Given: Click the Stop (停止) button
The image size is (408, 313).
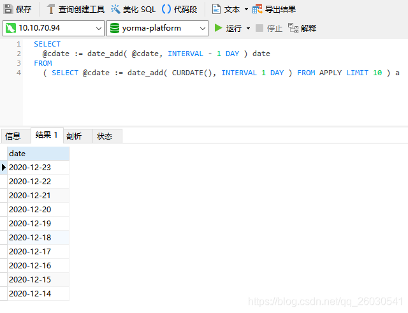Looking at the screenshot, I should coord(269,28).
